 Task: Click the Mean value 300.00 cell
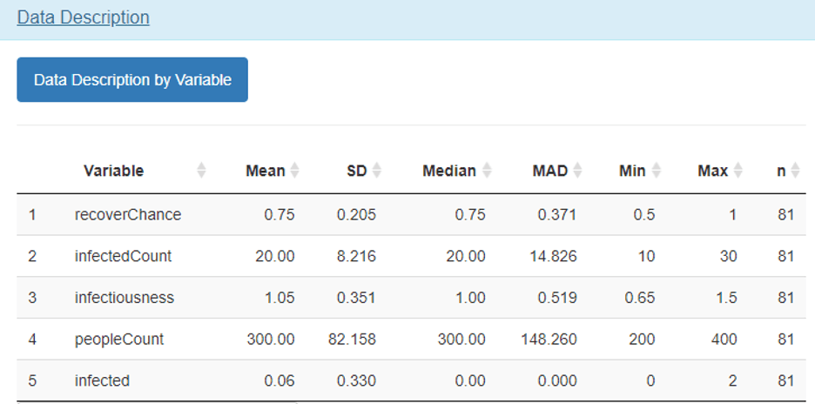[x=270, y=340]
